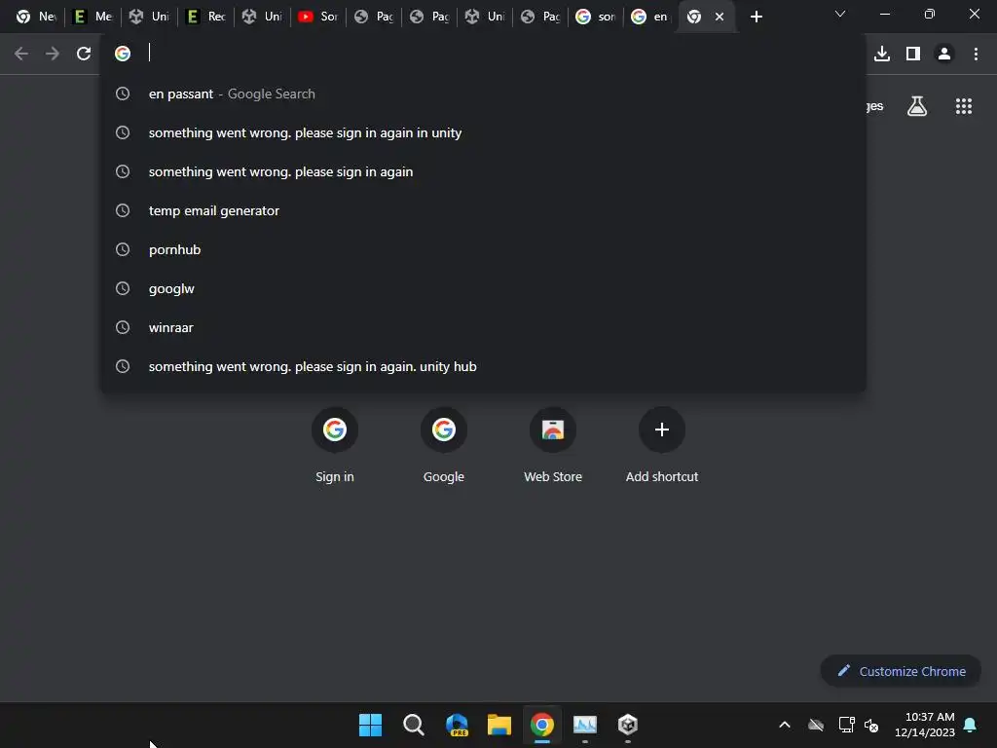Select 'something went wrong. please sign in again in unity'

pyautogui.click(x=483, y=132)
